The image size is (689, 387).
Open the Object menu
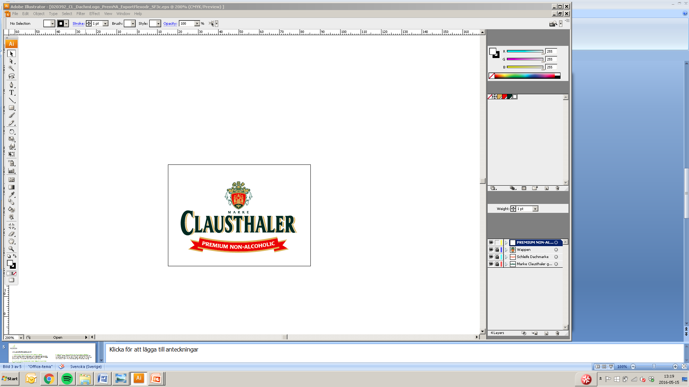39,14
